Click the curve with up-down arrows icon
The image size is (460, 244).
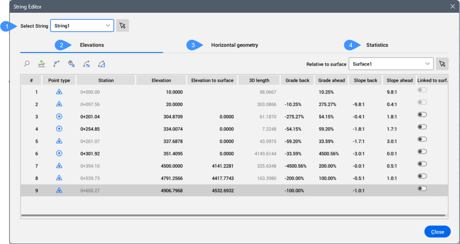(x=86, y=64)
